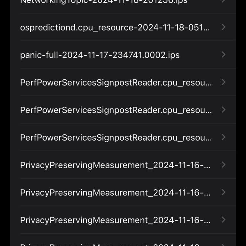Tap the chevron on the third PerfPowerServicesSignpostReader row
This screenshot has width=246, height=246.
point(224,137)
